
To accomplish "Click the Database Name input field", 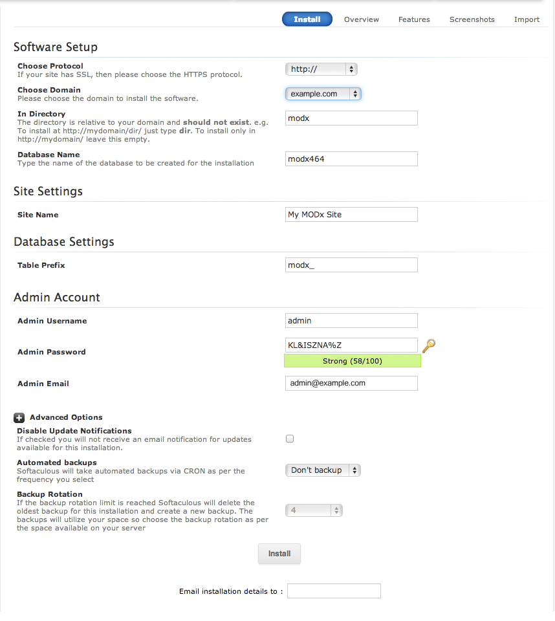I will pyautogui.click(x=351, y=159).
